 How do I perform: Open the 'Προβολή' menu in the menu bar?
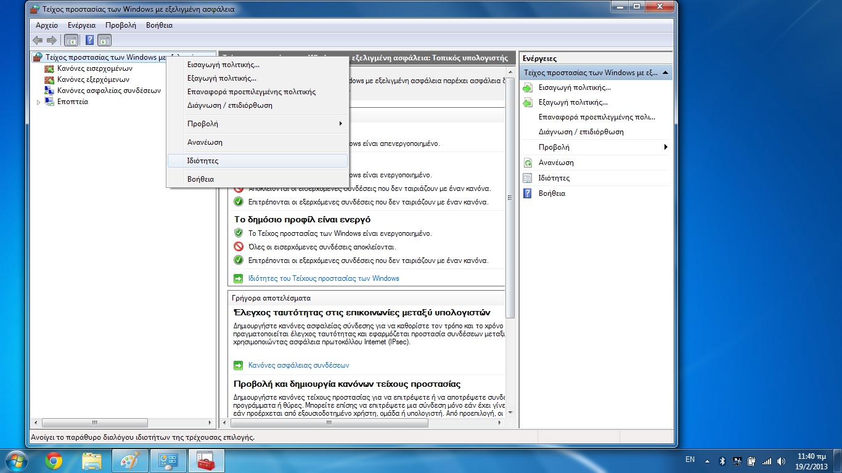coord(120,25)
